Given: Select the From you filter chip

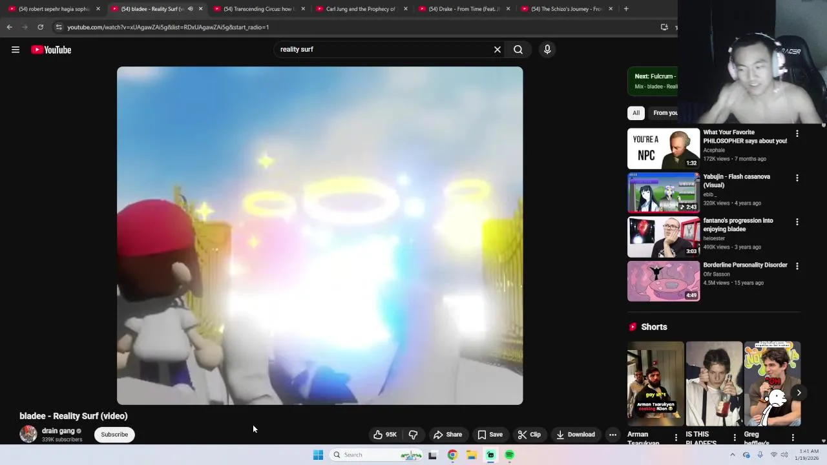Looking at the screenshot, I should click(664, 113).
